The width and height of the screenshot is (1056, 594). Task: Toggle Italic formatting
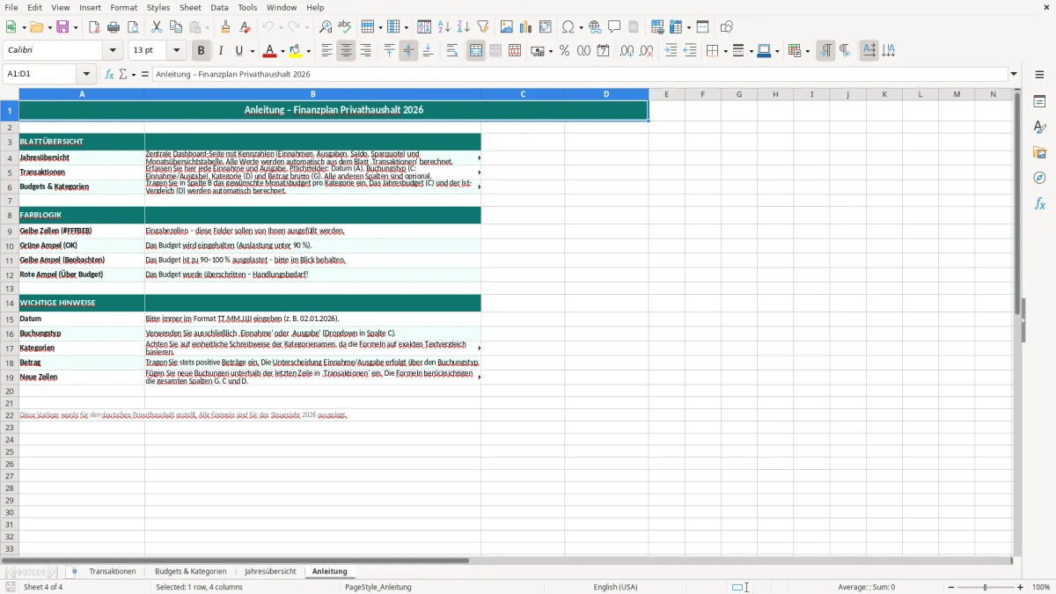tap(220, 51)
